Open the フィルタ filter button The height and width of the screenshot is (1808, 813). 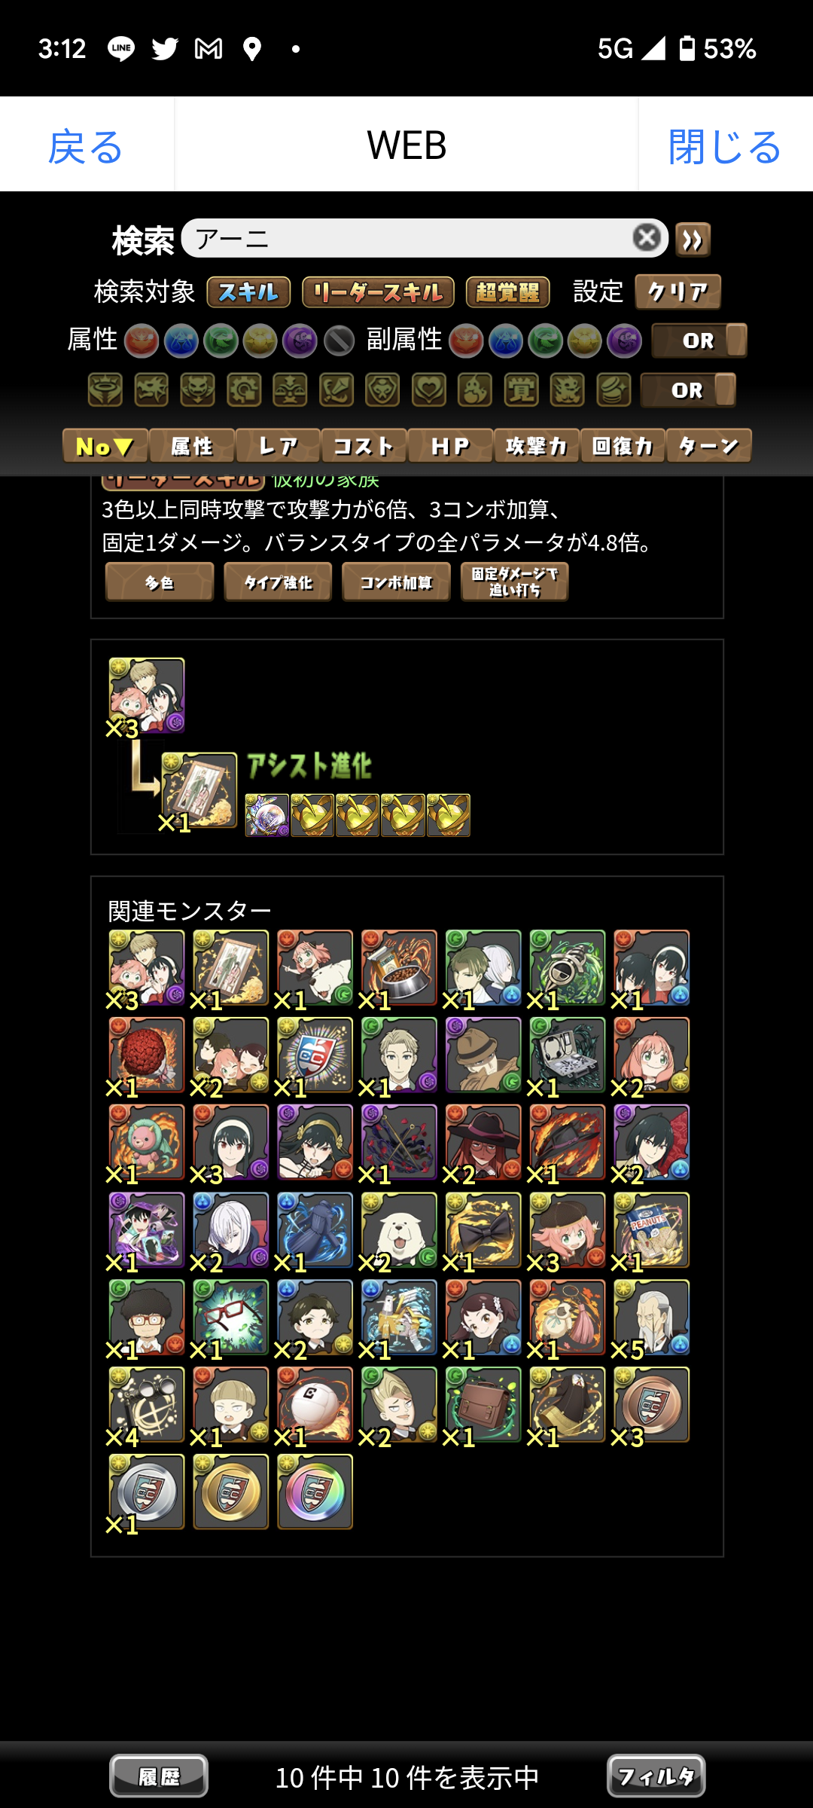pyautogui.click(x=656, y=1776)
